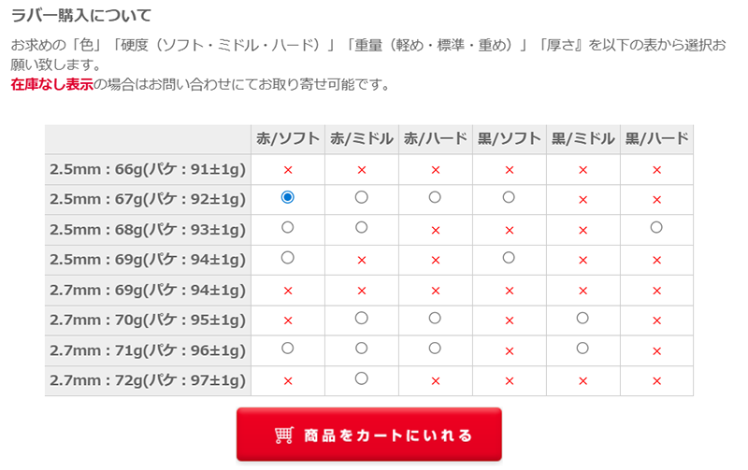
Task: Select 赤/ソフト radio for 2.7mm 71g
Action: 288,348
